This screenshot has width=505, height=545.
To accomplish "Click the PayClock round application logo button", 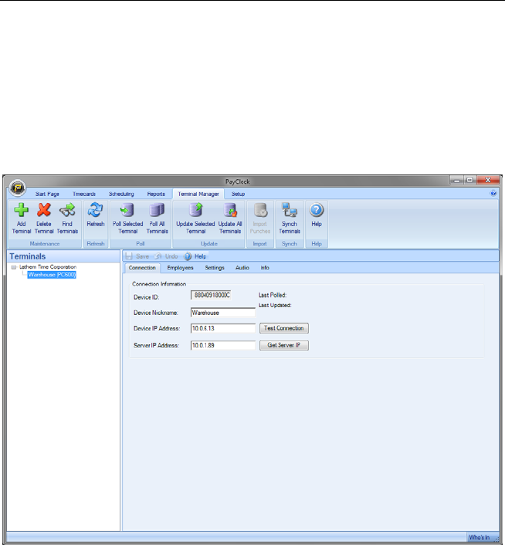I will tap(18, 188).
